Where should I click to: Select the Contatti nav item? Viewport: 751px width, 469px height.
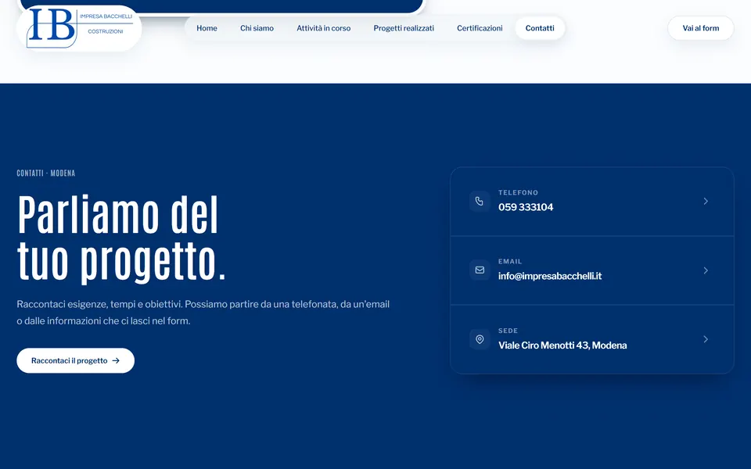(x=540, y=28)
